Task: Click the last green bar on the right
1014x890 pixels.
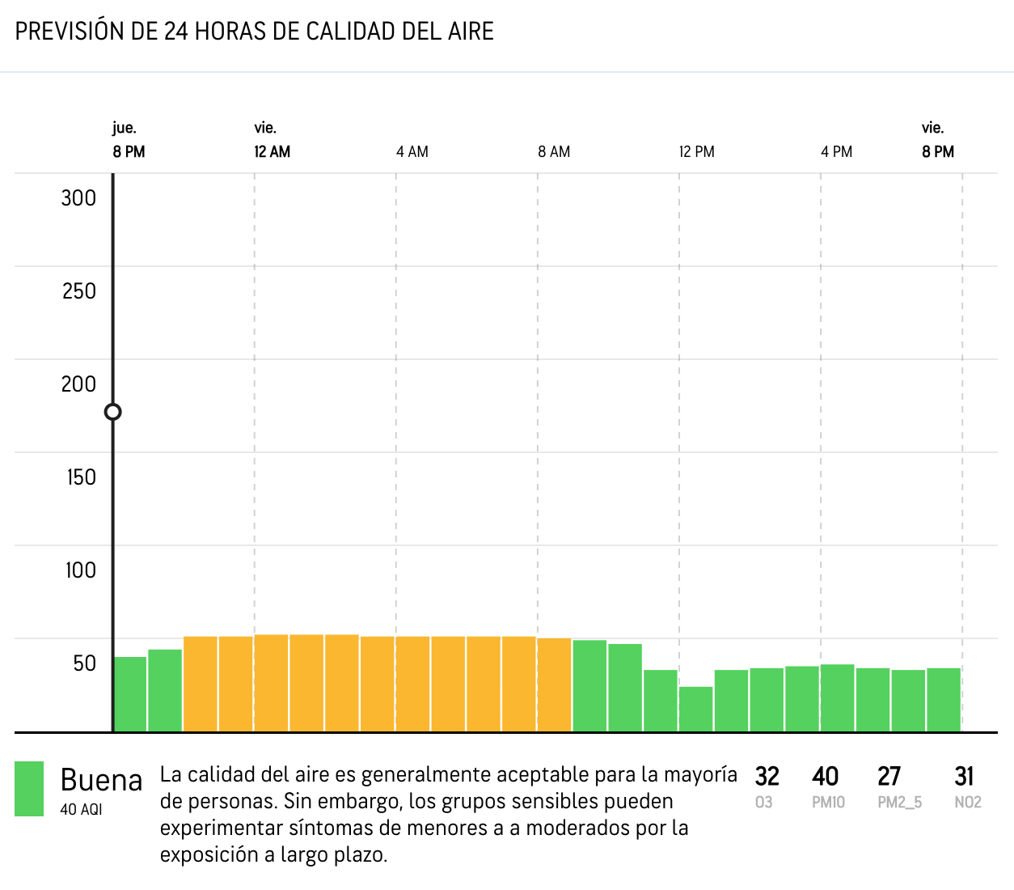Action: point(944,700)
